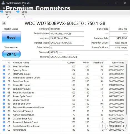Select the End-to-End Error threshold value 97

[102, 104]
